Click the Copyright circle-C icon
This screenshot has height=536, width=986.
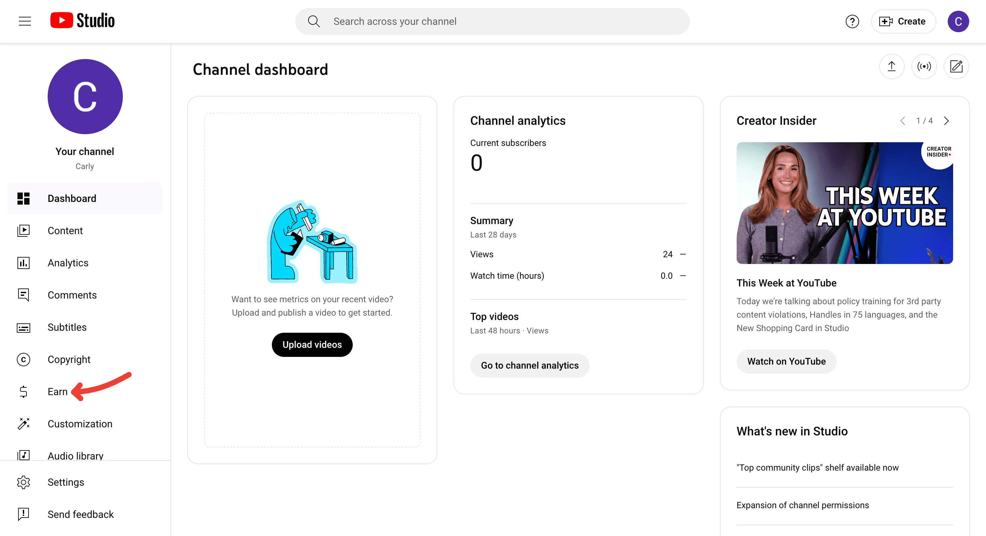[x=23, y=360]
